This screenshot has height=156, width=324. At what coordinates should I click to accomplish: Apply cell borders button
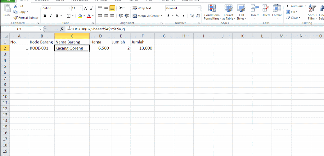tap(68, 16)
